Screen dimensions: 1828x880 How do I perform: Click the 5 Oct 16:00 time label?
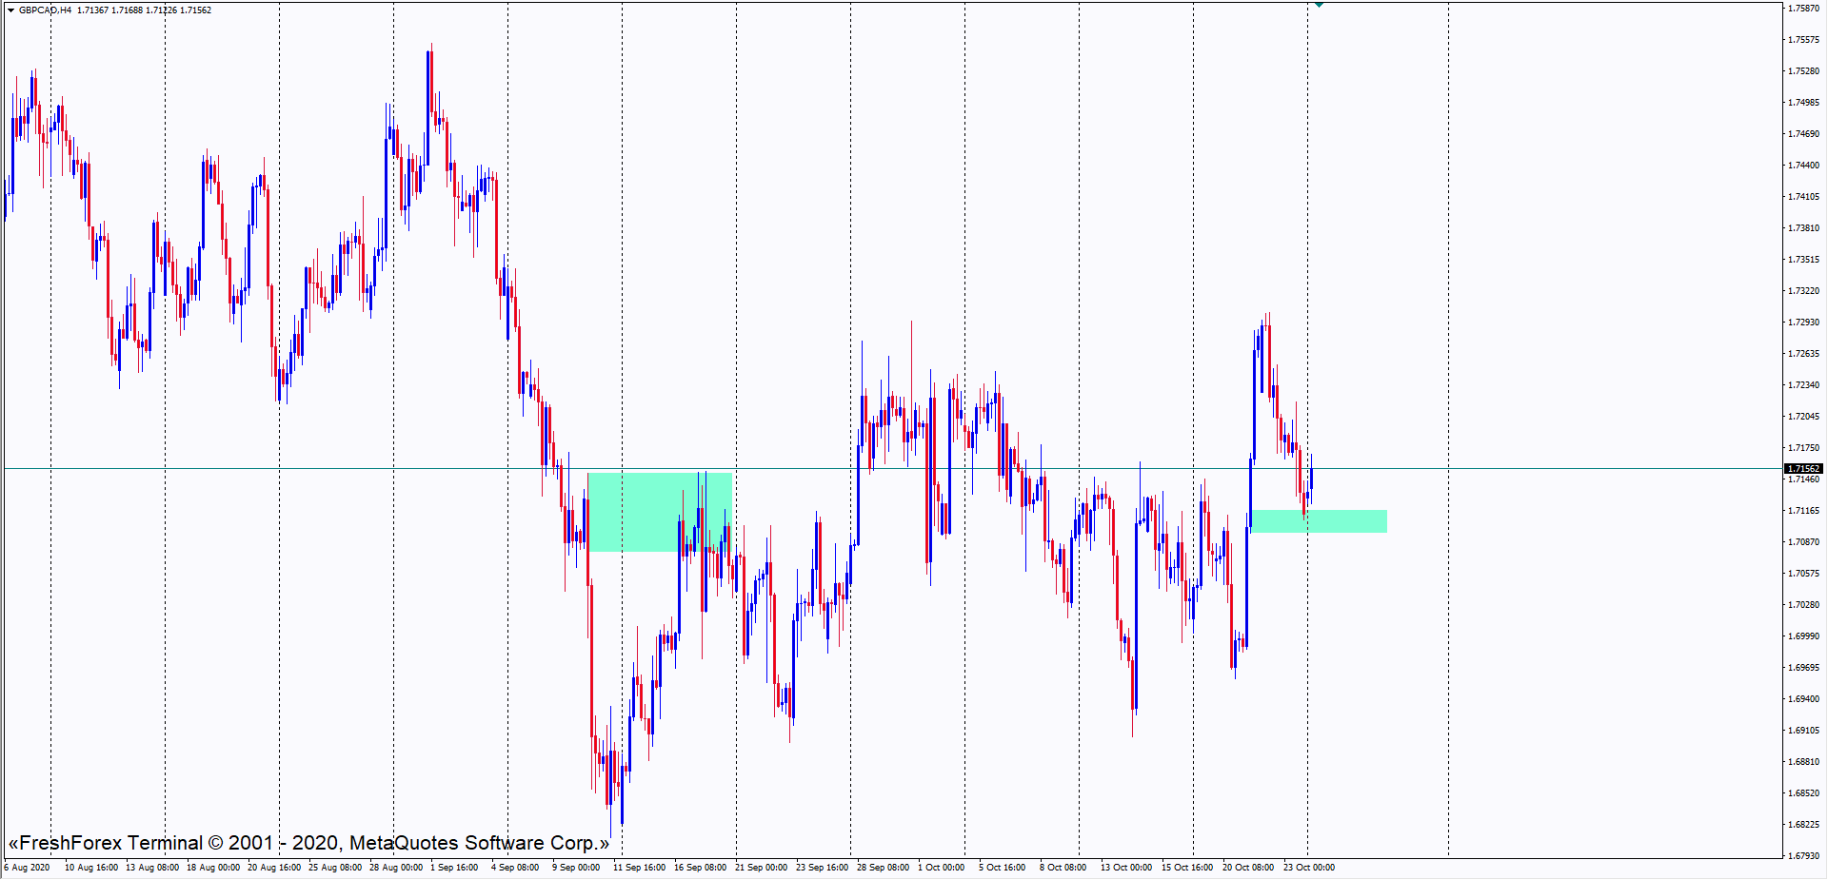pos(1002,868)
